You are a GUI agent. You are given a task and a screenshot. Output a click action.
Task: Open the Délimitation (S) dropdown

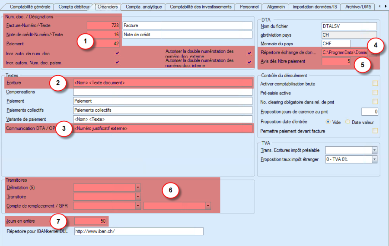coord(138,188)
